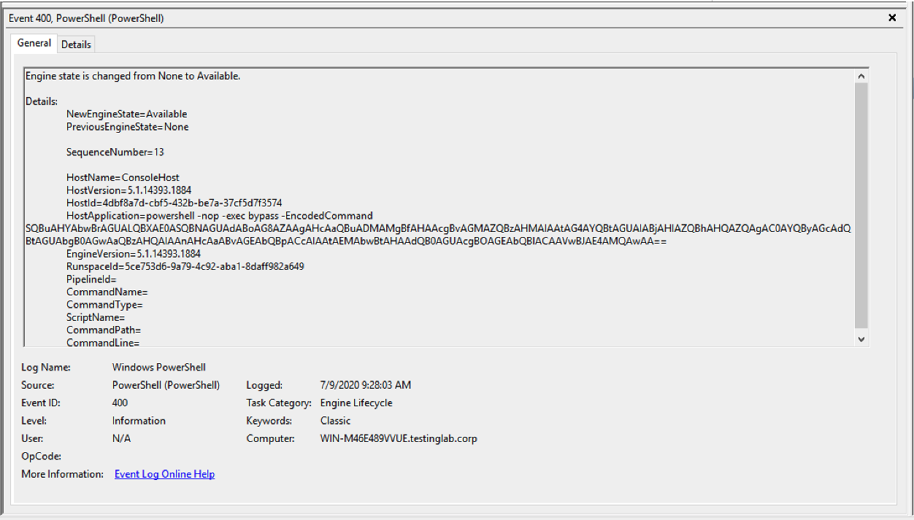Click the HostApplication powershell command line

coord(219,216)
